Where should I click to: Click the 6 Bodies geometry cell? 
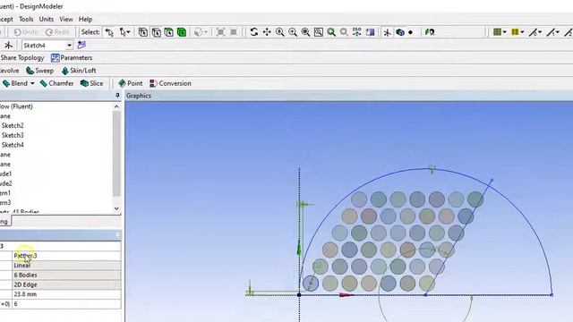[x=66, y=275]
